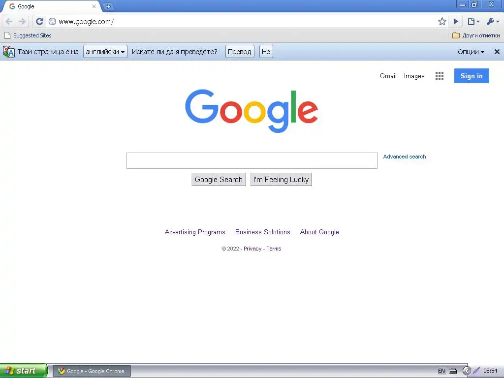This screenshot has width=504, height=378.
Task: Click the globe site icon in the address bar
Action: click(x=52, y=22)
